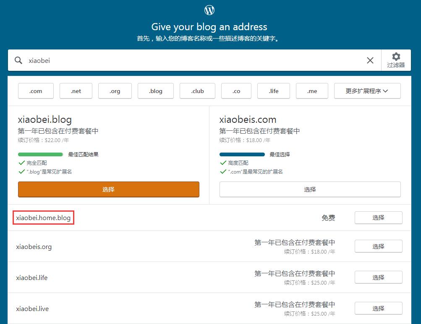Select xiaobeis.com with 选择 button
The height and width of the screenshot is (324, 421).
coord(310,189)
